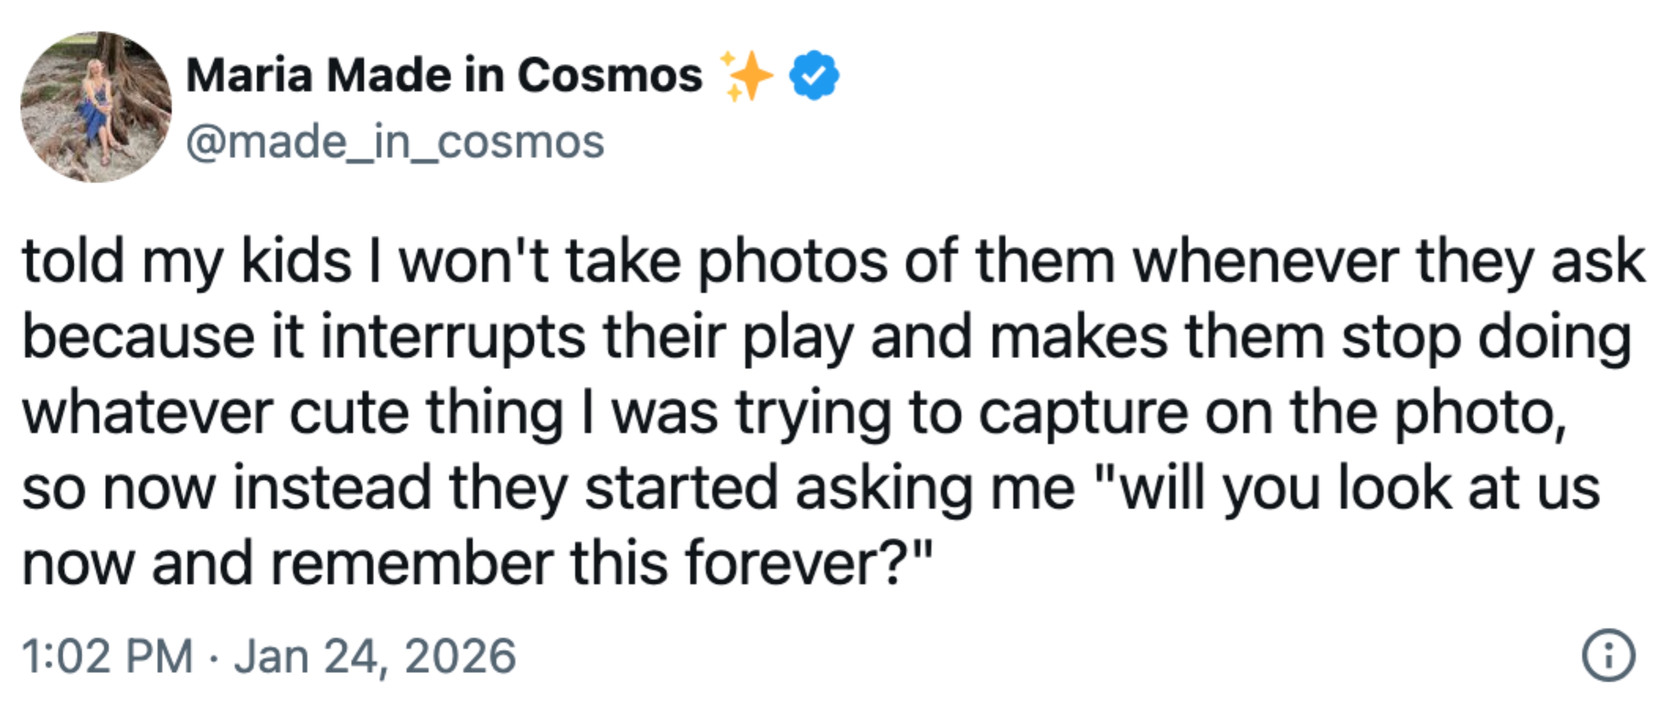Click the Jan 24, 2026 date
The width and height of the screenshot is (1657, 715).
pyautogui.click(x=375, y=656)
